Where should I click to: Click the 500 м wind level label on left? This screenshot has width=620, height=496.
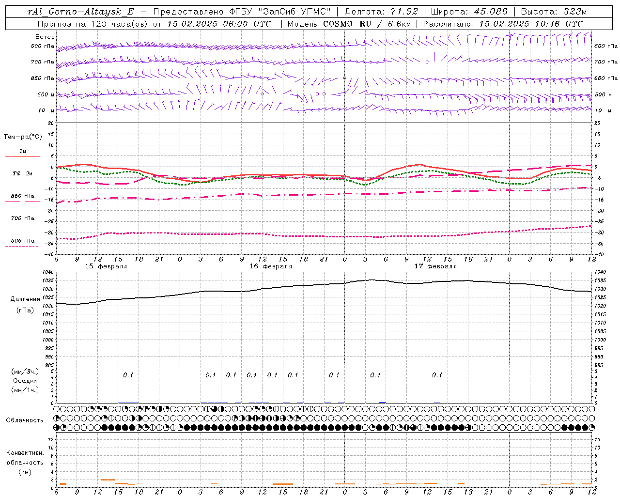point(46,94)
